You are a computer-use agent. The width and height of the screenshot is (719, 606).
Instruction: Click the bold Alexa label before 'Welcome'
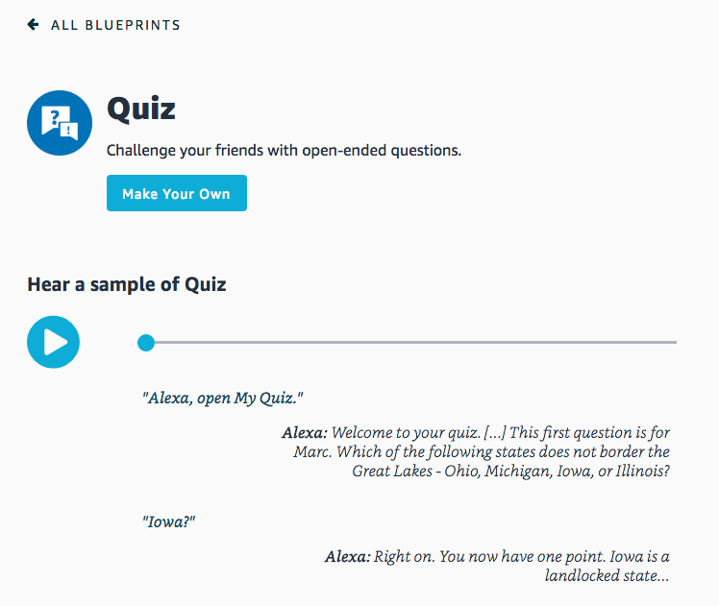[x=305, y=432]
